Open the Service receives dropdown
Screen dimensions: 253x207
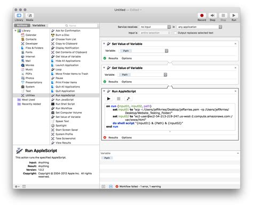pos(155,27)
